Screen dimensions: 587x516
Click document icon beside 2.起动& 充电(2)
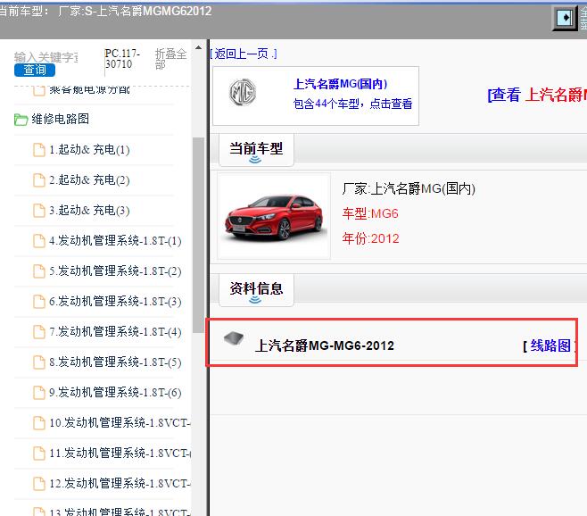(x=39, y=179)
